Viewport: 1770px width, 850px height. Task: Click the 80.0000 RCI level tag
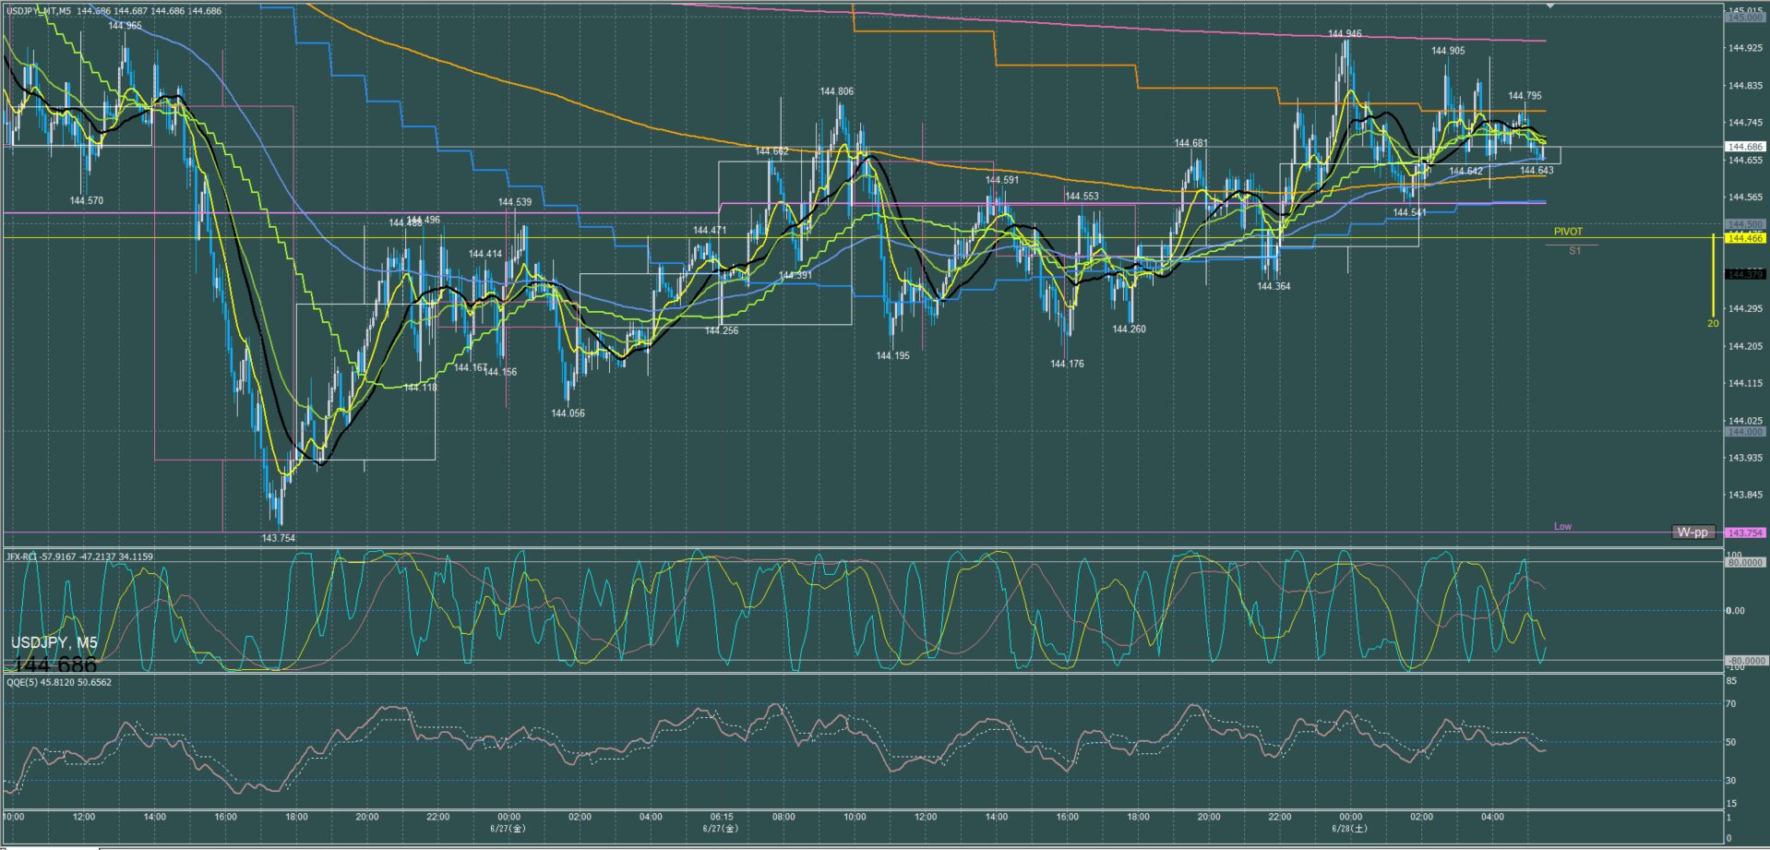point(1745,562)
